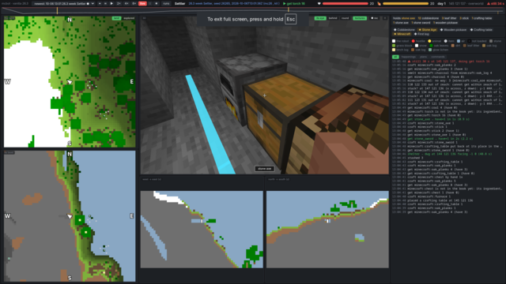This screenshot has width=506, height=284.
Task: Click the air legend swatch
Action: 459,41
